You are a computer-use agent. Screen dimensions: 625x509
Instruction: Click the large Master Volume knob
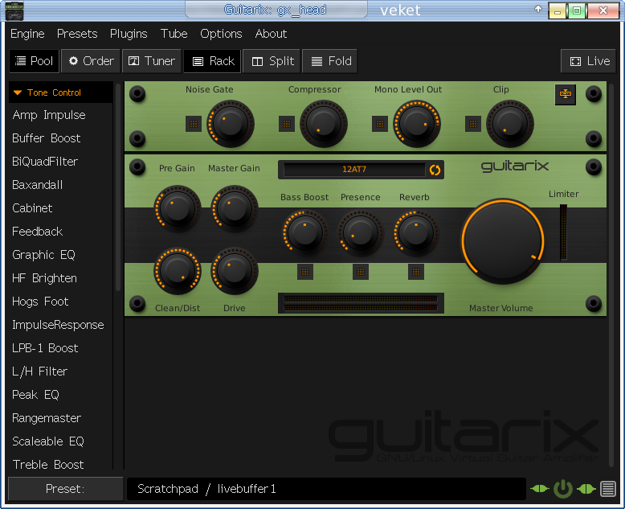click(503, 241)
